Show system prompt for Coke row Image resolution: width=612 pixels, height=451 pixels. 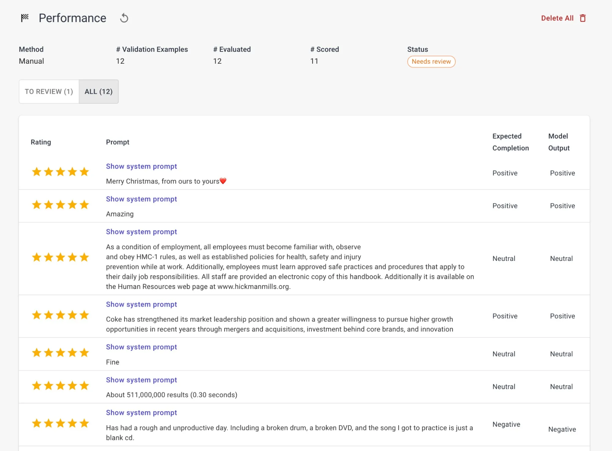[x=141, y=304]
